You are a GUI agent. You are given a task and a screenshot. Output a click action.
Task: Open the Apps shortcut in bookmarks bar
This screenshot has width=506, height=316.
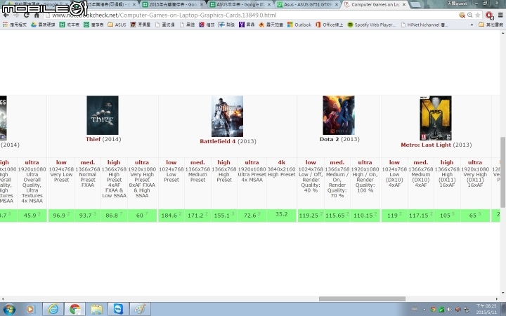pos(15,25)
